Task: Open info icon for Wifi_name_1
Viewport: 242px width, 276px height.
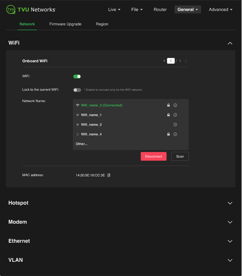Action: tap(175, 115)
